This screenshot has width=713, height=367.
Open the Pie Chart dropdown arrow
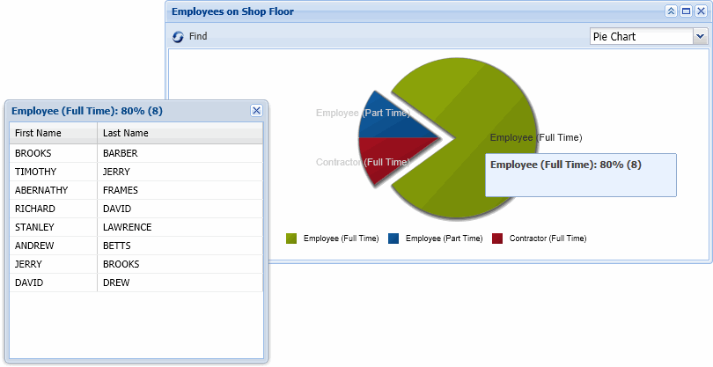point(700,36)
